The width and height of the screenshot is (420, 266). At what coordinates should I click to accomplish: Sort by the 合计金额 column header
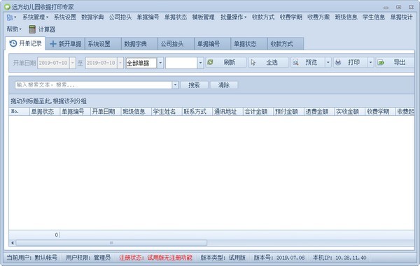(258, 112)
